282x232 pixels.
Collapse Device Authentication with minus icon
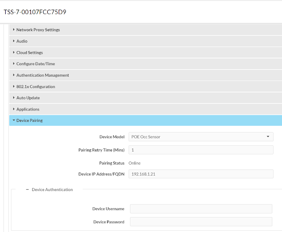pyautogui.click(x=27, y=190)
